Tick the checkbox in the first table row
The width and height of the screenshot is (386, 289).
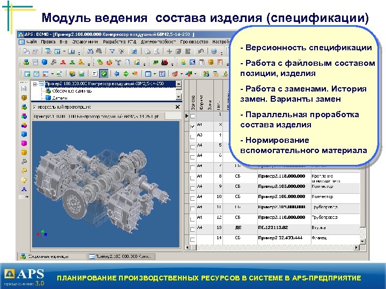pyautogui.click(x=192, y=116)
